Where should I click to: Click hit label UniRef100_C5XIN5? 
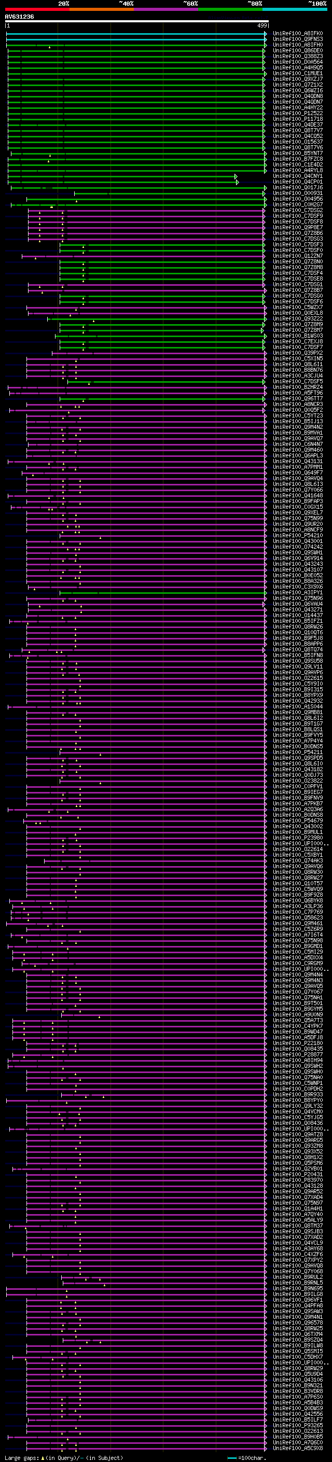[x=297, y=358]
